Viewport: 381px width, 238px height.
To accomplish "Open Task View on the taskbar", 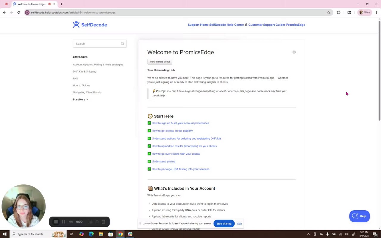I will point(71,234).
